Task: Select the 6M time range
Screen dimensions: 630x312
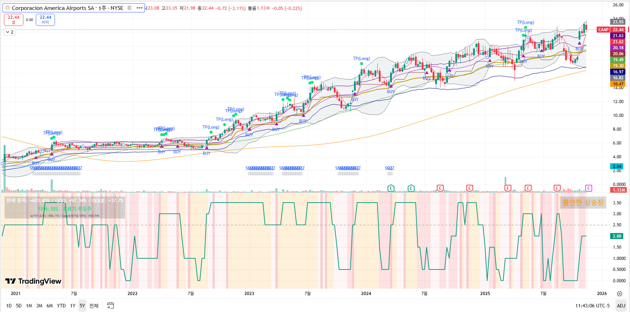Action: coord(50,306)
